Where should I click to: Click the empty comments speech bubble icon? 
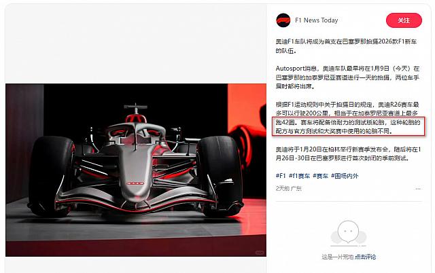(x=348, y=233)
